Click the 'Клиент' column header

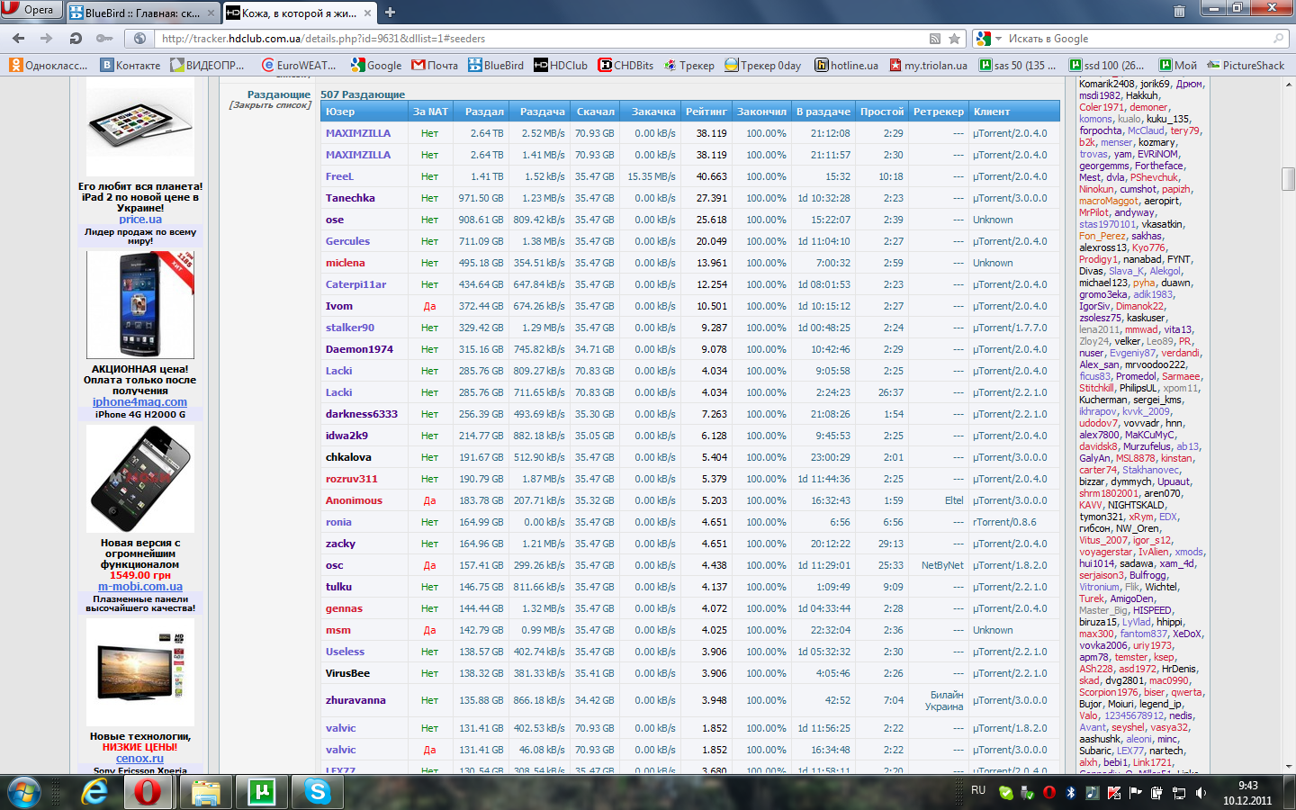(x=1013, y=112)
